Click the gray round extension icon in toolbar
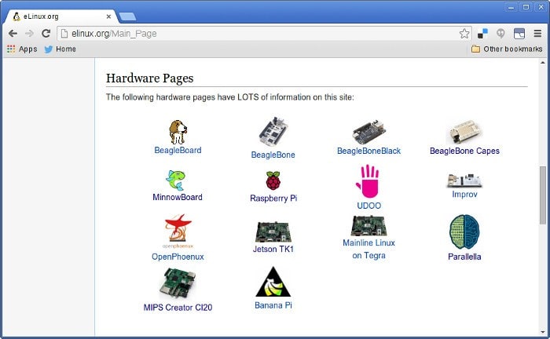The image size is (550, 339). (x=500, y=34)
